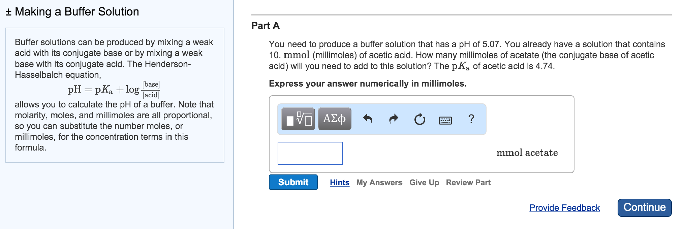Show keyboard shortcuts for the equation editor
This screenshot has height=229, width=684.
[x=446, y=119]
